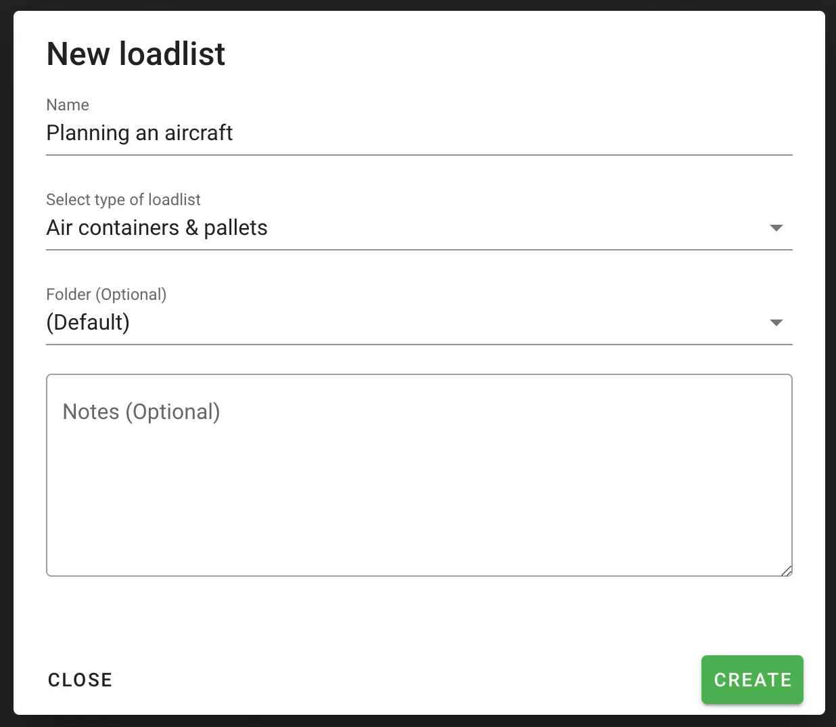
Task: Click the dark area outside the dialog
Action: click(x=831, y=363)
